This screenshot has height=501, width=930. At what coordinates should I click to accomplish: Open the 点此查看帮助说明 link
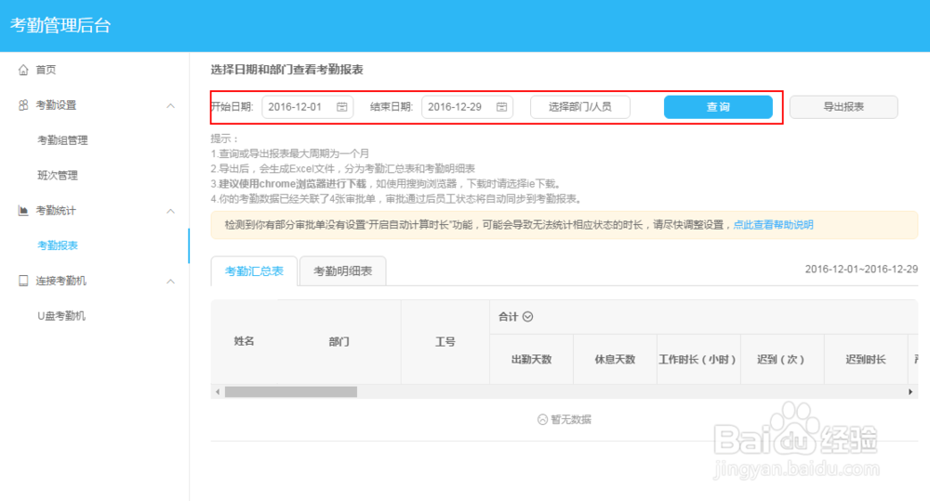coord(774,225)
